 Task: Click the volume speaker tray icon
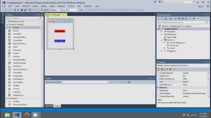pyautogui.click(x=195, y=115)
